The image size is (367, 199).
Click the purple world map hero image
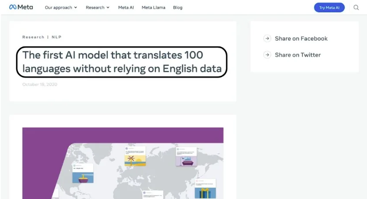[123, 163]
